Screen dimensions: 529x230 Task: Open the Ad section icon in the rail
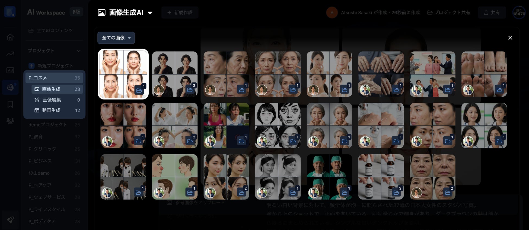(10, 70)
